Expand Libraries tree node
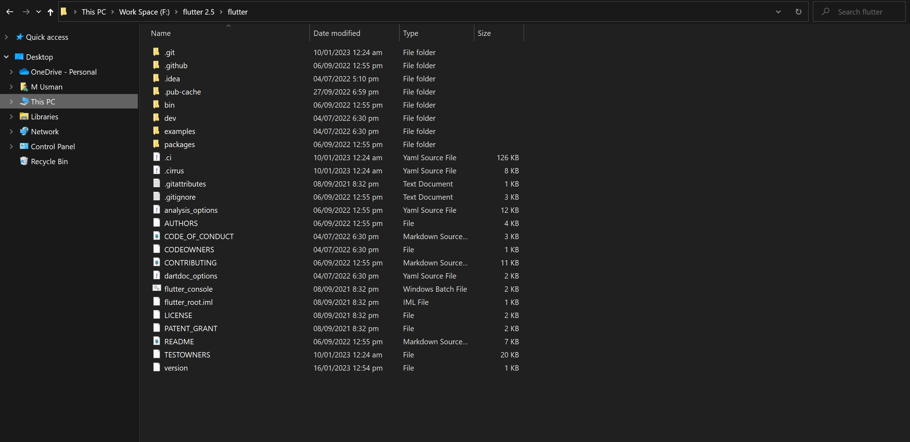Viewport: 910px width, 442px height. coord(11,117)
